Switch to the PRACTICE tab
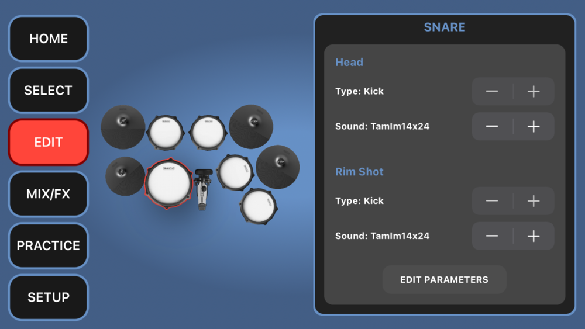 [x=49, y=245]
